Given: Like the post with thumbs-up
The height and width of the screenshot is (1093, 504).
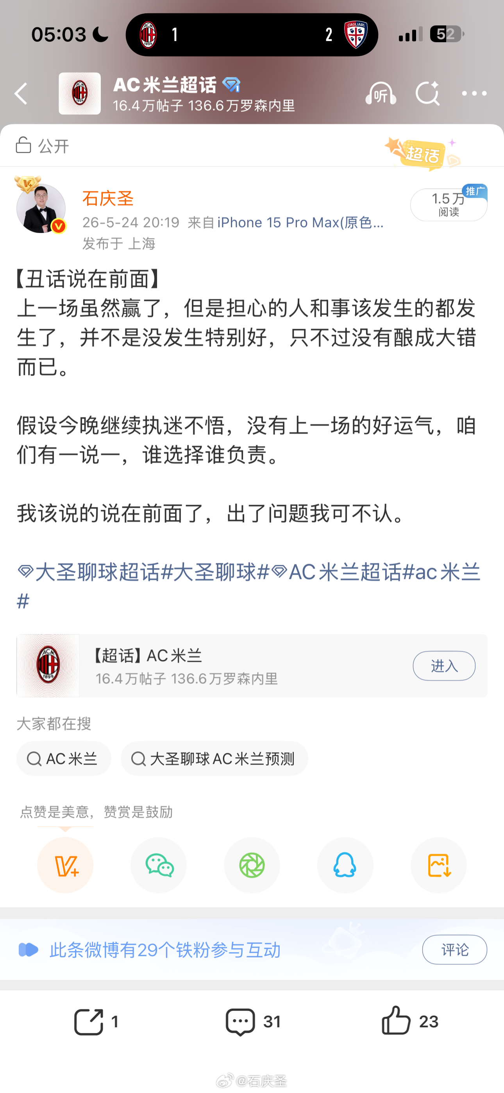Looking at the screenshot, I should pos(409,1021).
